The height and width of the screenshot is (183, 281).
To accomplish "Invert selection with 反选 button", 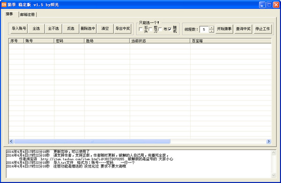I will coord(70,29).
